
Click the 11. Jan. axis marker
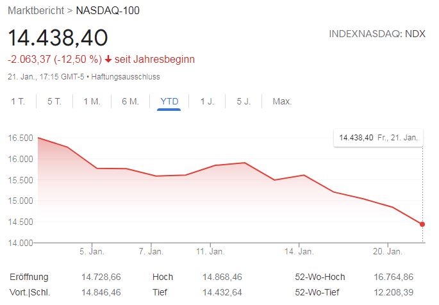tap(210, 251)
